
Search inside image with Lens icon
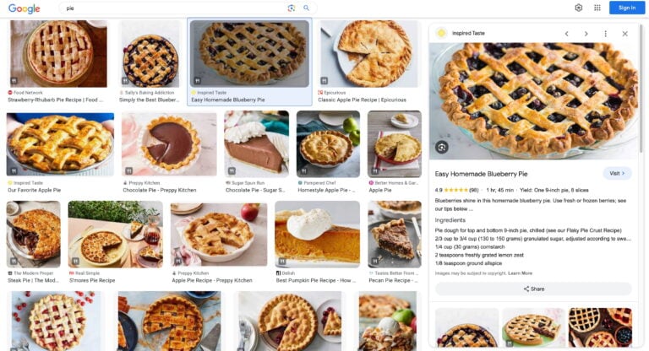442,147
